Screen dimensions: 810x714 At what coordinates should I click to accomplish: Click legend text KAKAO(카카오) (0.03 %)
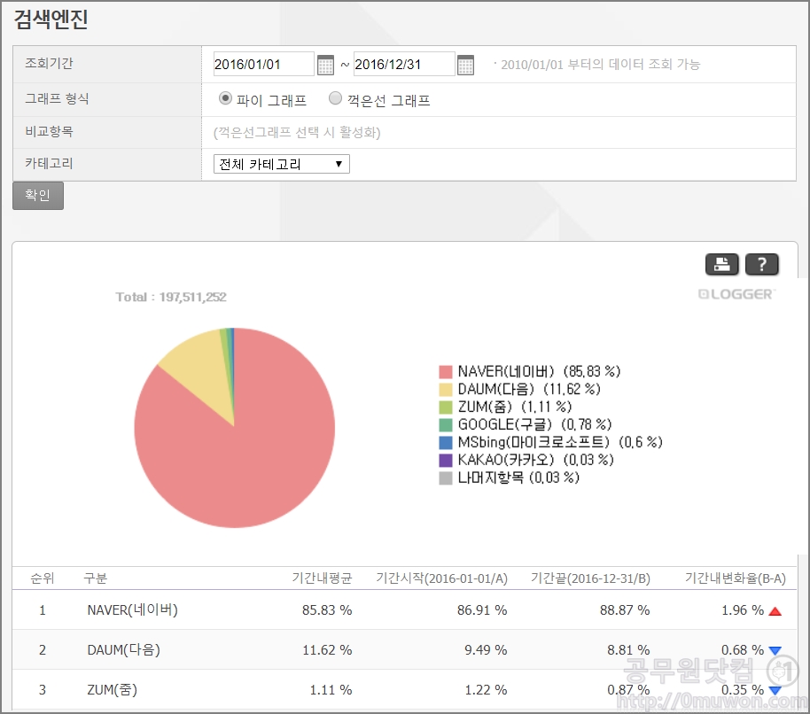[535, 460]
